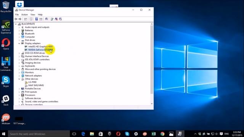Open the Dropbox icon on desktop
Screen dimensions: 244x137
click(19, 5)
